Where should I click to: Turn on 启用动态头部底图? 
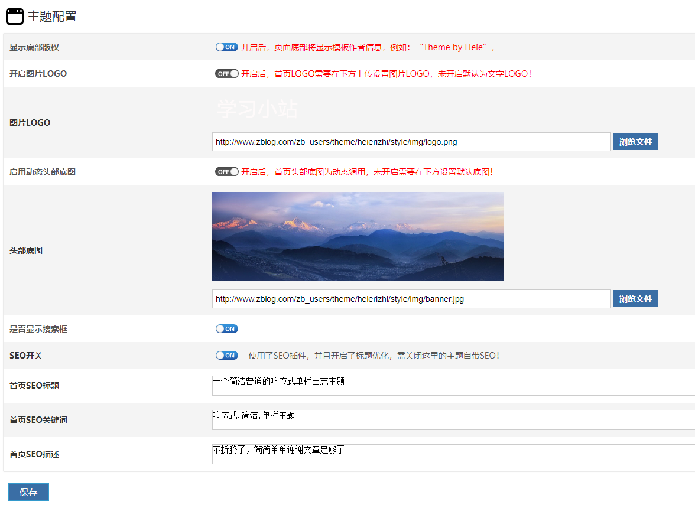tap(226, 171)
